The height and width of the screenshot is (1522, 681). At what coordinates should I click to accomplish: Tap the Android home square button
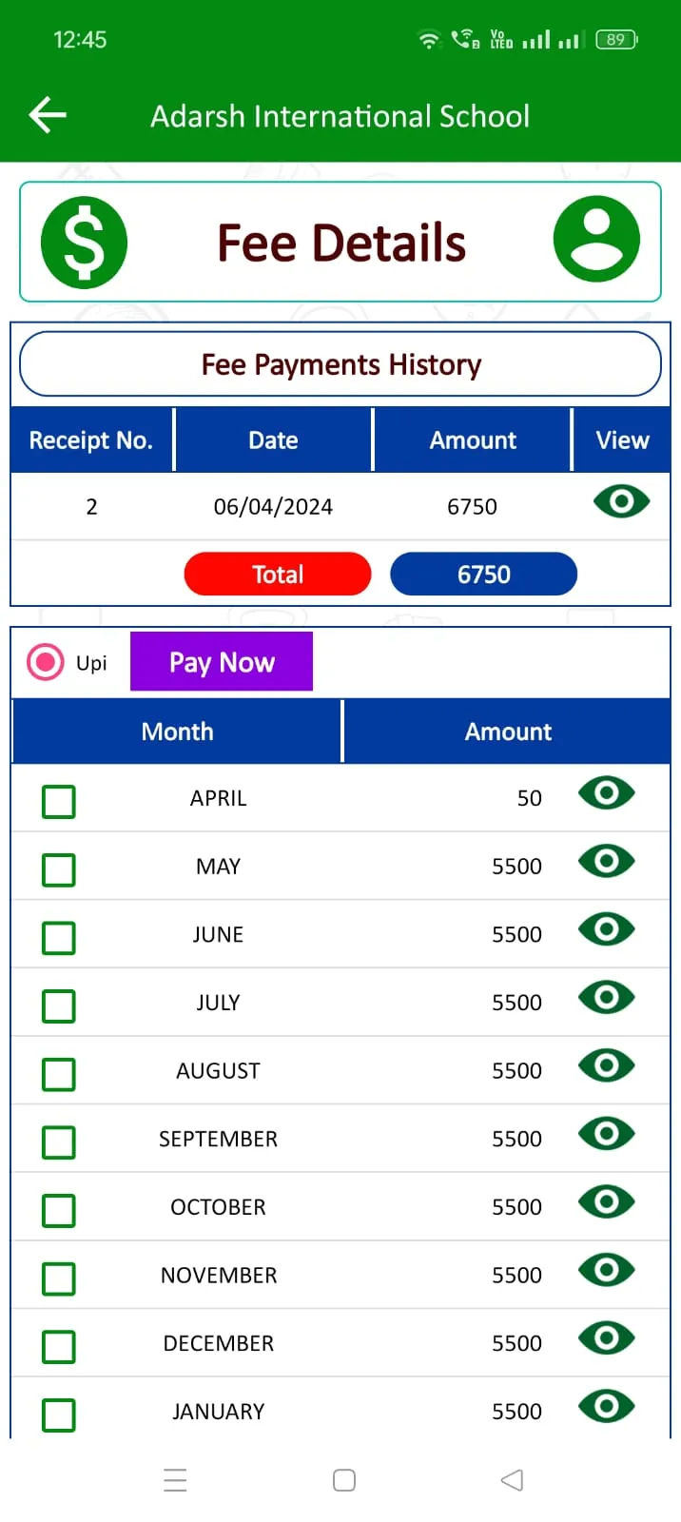pos(344,1480)
